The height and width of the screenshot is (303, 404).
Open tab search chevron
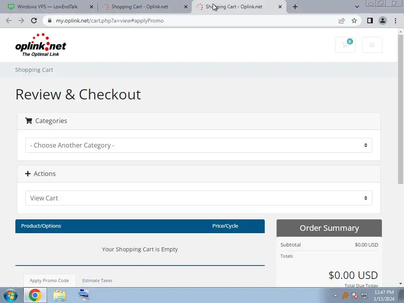(357, 7)
